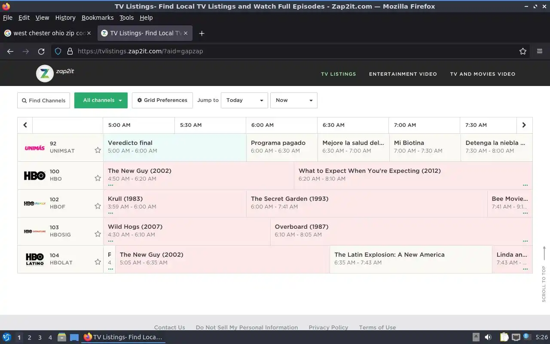The width and height of the screenshot is (550, 344).
Task: Click Scroll To Top arrow
Action: [544, 274]
